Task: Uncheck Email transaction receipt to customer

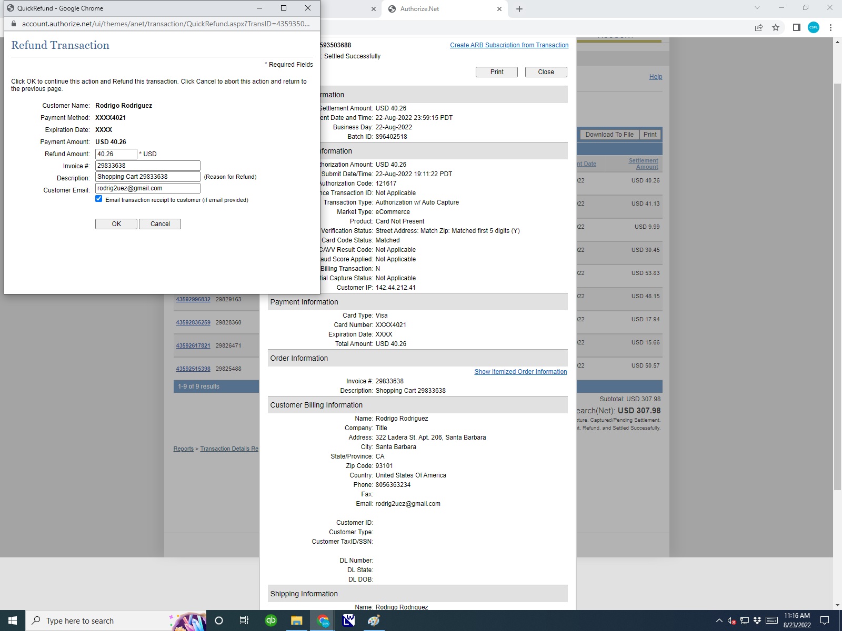Action: pos(99,199)
